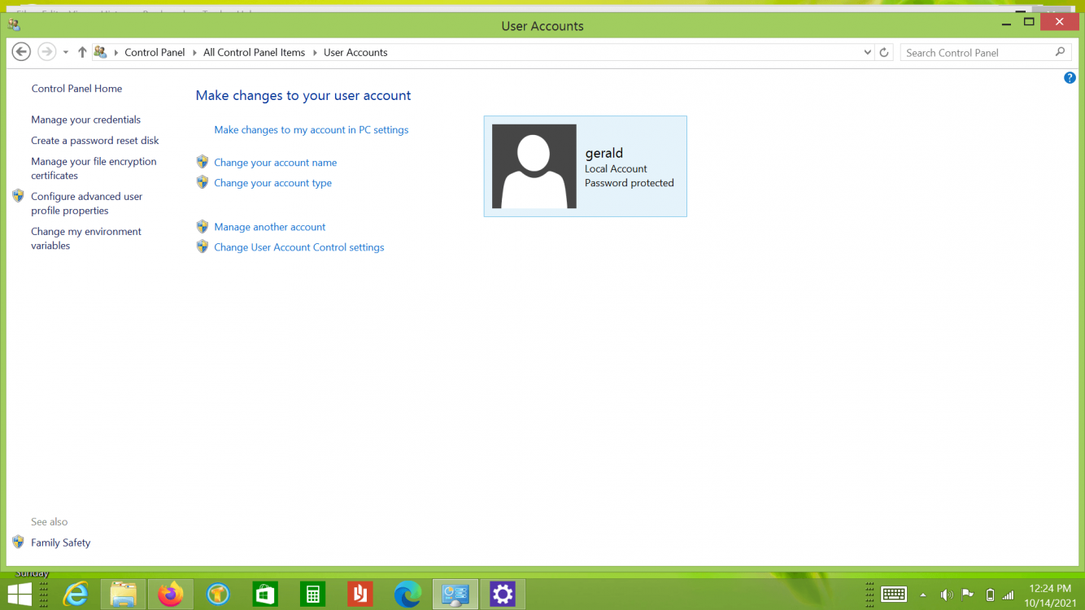Expand the arrow after Control Panel breadcrumb
1085x610 pixels.
[x=194, y=53]
